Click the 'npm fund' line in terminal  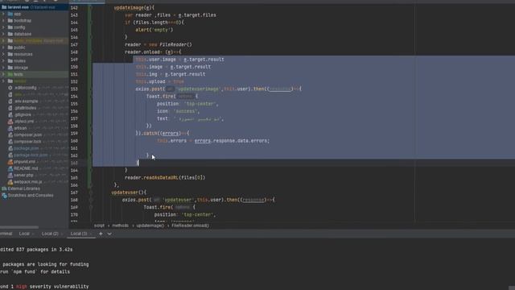[35, 272]
